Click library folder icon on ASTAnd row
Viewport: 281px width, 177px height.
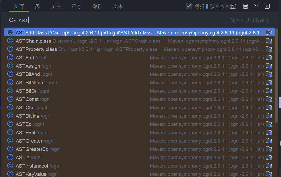click(x=269, y=57)
